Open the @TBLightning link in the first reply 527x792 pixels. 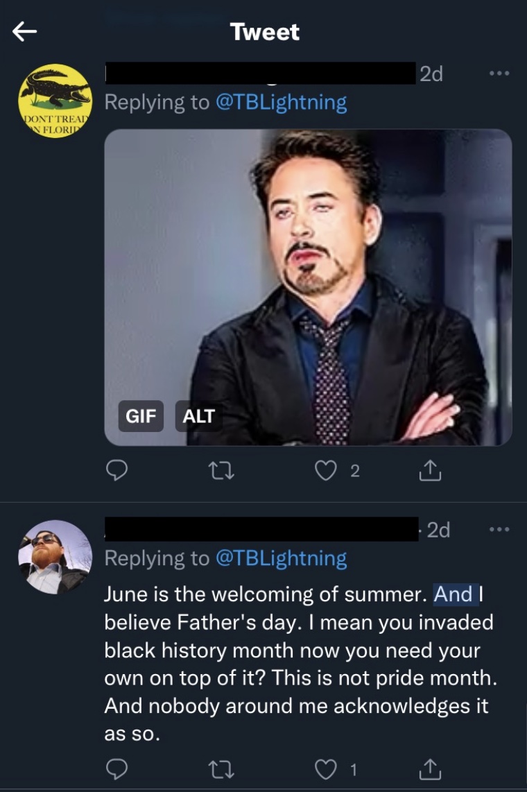281,103
